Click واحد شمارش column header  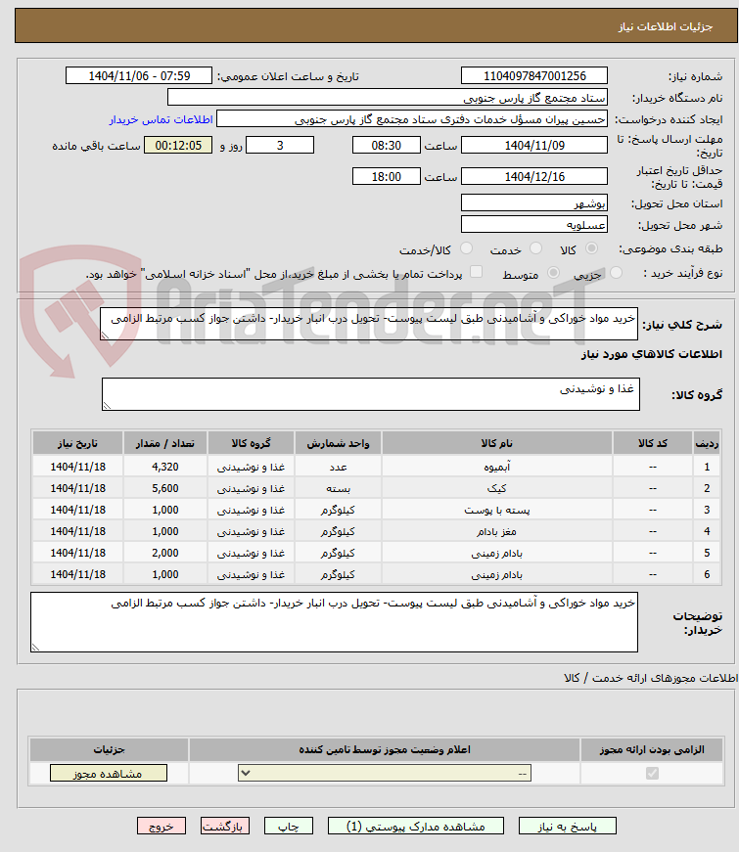[x=338, y=443]
